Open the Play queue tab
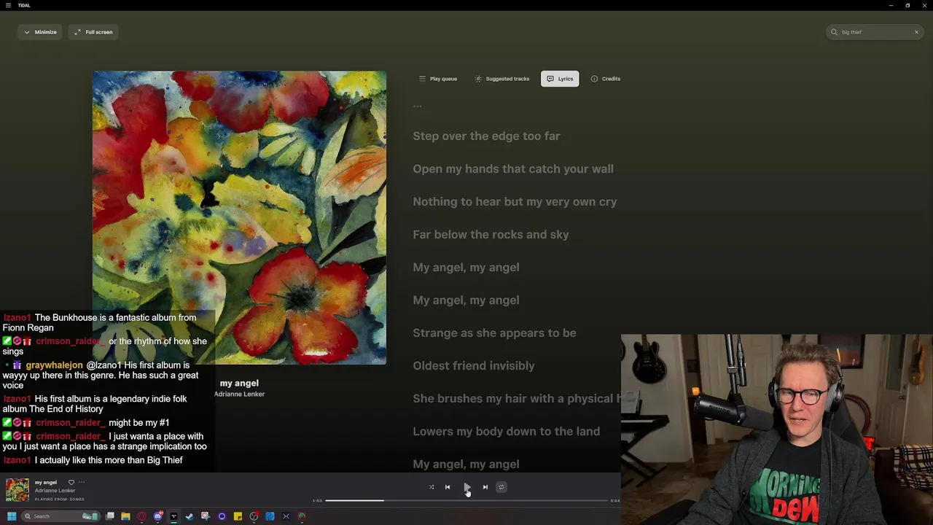The image size is (933, 525). pyautogui.click(x=438, y=79)
